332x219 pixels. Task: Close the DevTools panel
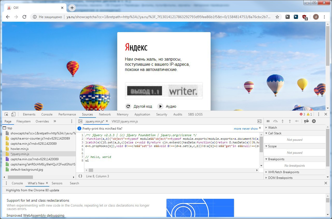326,114
